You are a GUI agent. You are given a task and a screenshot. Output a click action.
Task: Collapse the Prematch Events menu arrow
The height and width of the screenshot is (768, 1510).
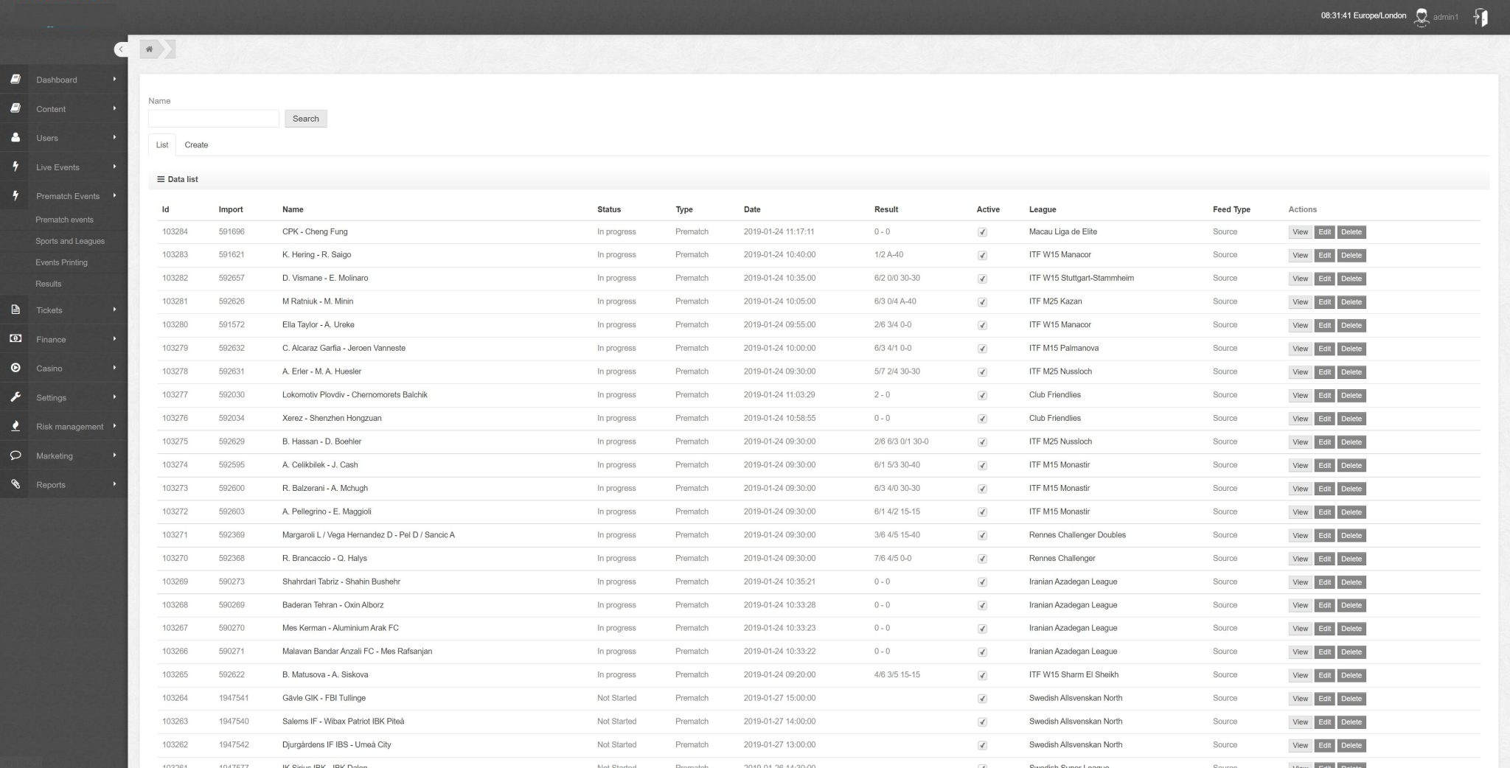[x=114, y=195]
